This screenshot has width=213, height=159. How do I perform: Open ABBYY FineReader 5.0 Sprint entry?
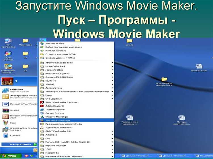click(76, 102)
